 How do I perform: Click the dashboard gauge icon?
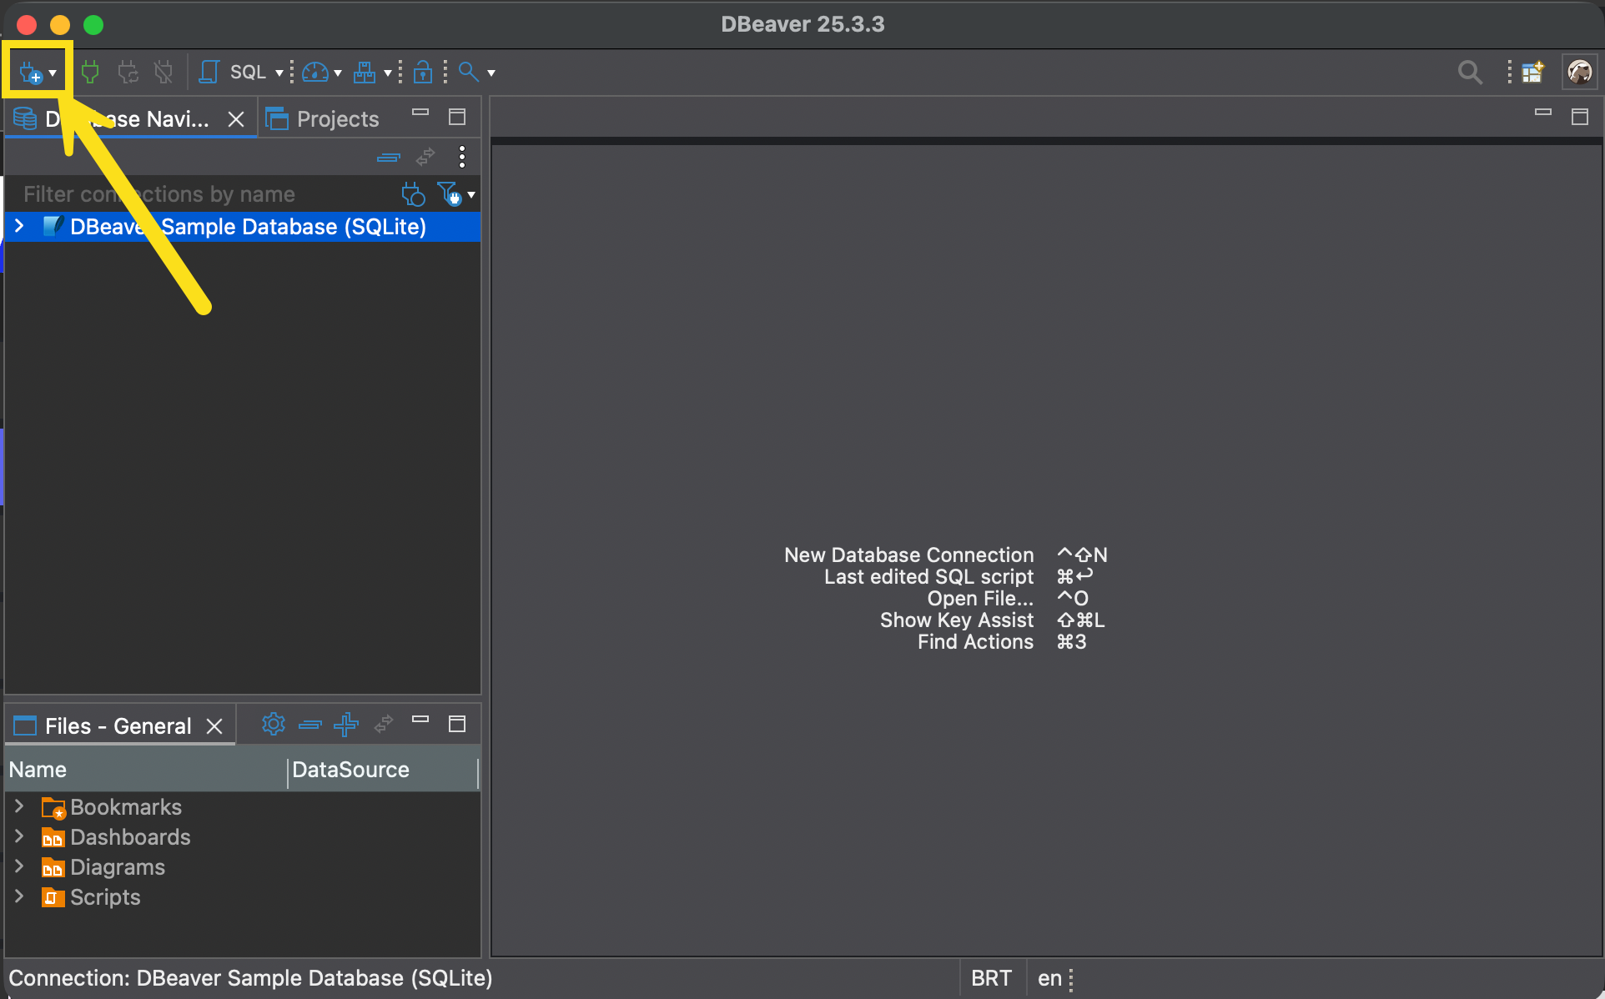(314, 73)
